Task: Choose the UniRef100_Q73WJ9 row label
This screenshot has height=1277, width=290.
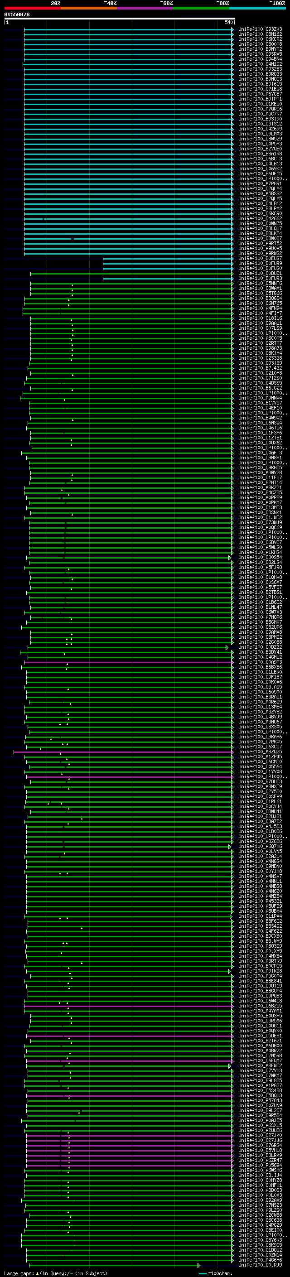Action: point(260,522)
